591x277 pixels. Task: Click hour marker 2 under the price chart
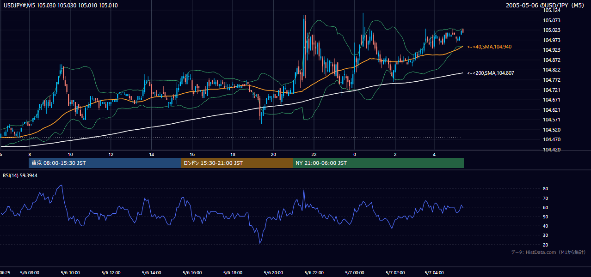tap(395, 154)
